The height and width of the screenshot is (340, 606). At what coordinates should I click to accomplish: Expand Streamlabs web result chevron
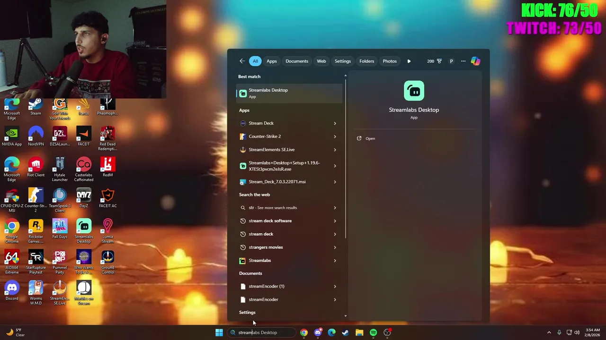335,261
